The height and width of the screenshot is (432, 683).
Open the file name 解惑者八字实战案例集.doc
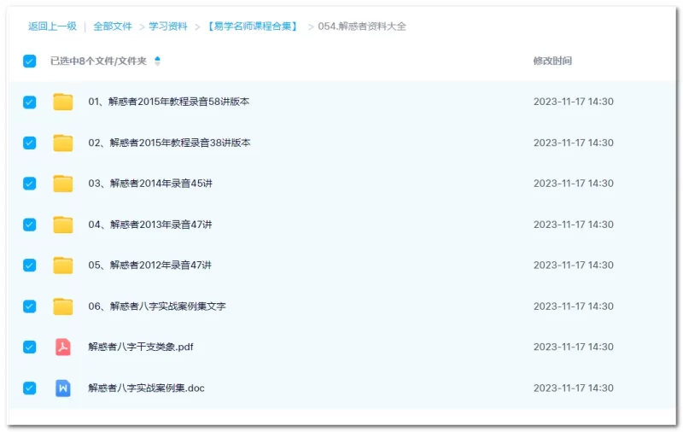point(146,388)
